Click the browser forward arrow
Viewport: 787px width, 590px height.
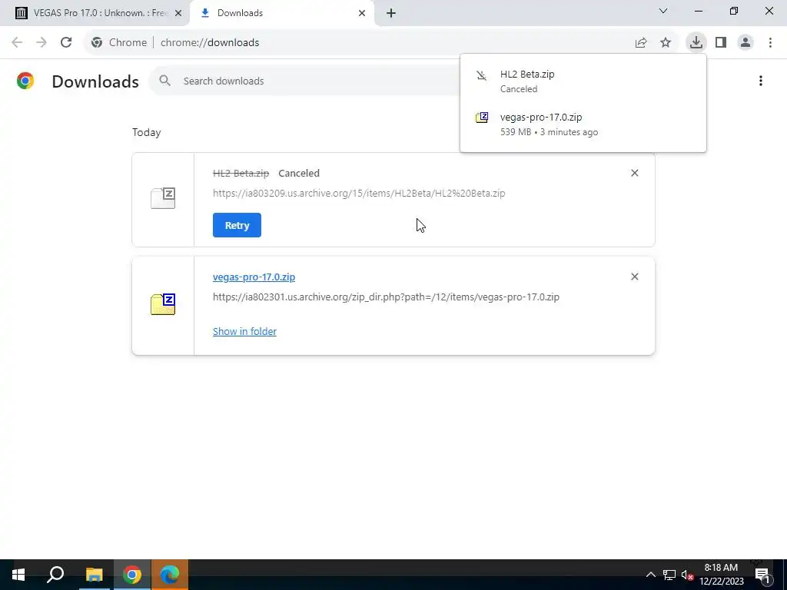coord(42,42)
